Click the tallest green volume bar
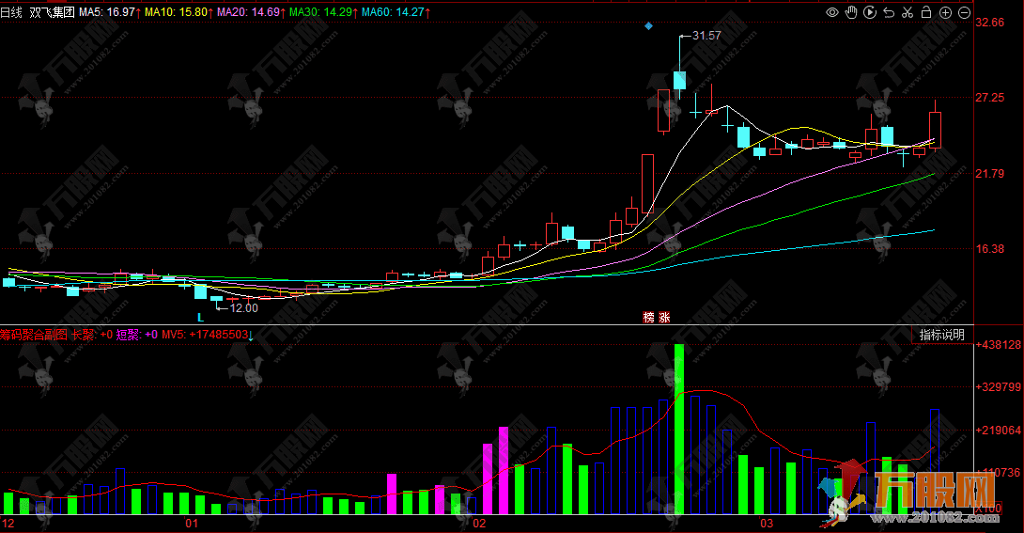Viewport: 1024px width, 533px height. [x=679, y=430]
